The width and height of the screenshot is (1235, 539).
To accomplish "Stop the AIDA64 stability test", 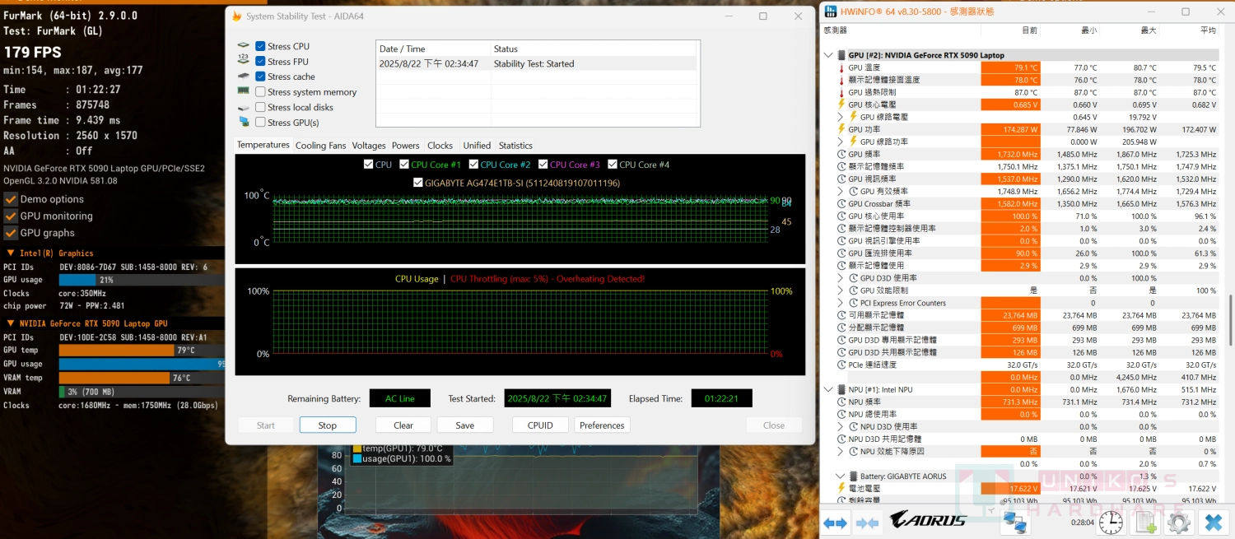I will [x=328, y=425].
